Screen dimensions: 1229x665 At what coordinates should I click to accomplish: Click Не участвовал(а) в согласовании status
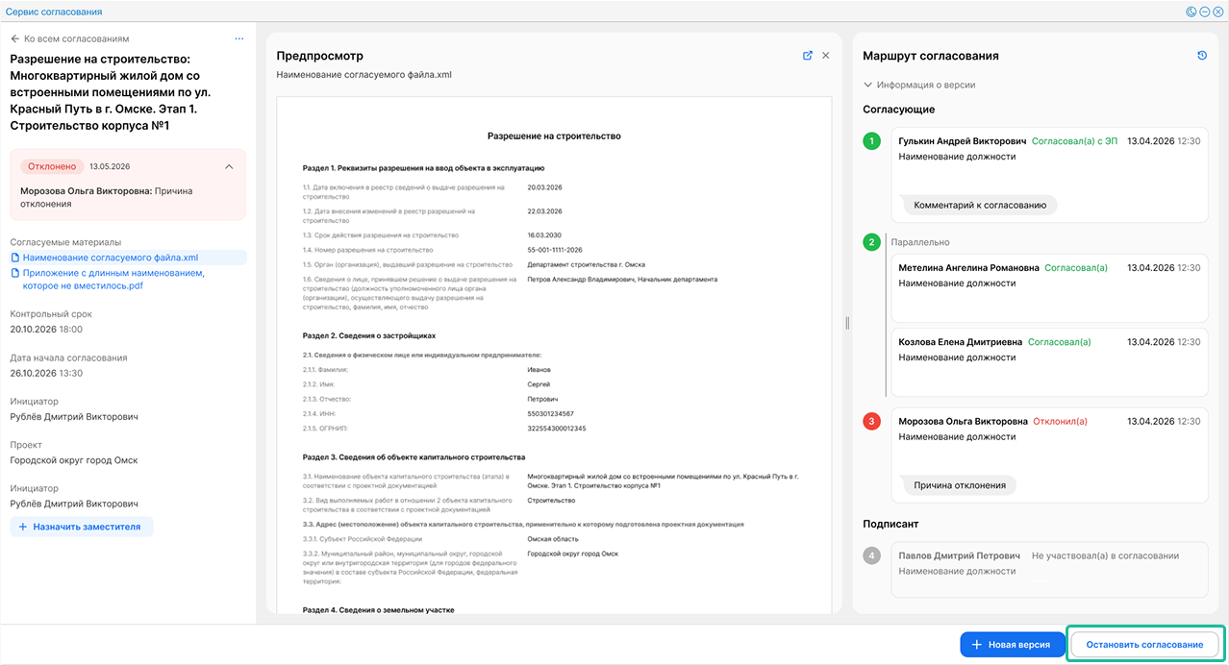[1105, 555]
